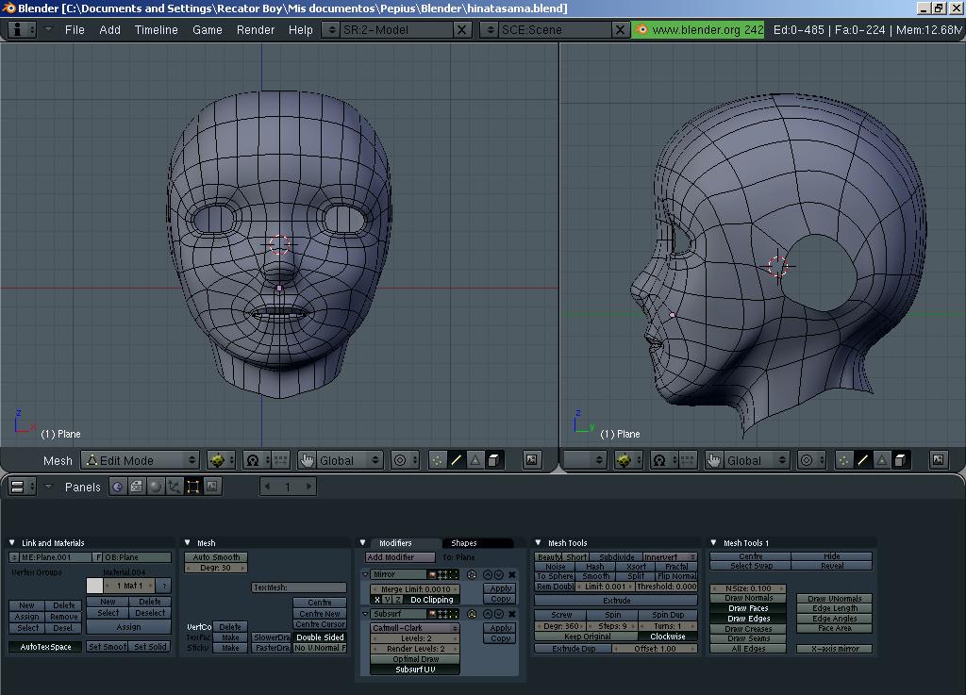Open the Edit Mode dropdown
Screen dimensions: 966x695
coord(141,460)
